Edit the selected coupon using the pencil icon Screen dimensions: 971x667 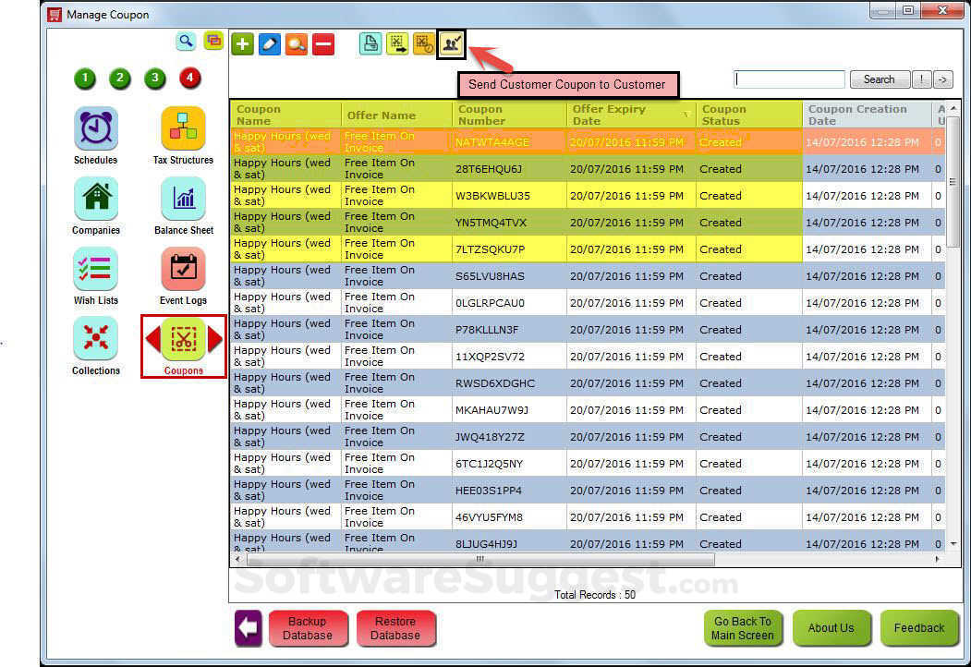270,43
